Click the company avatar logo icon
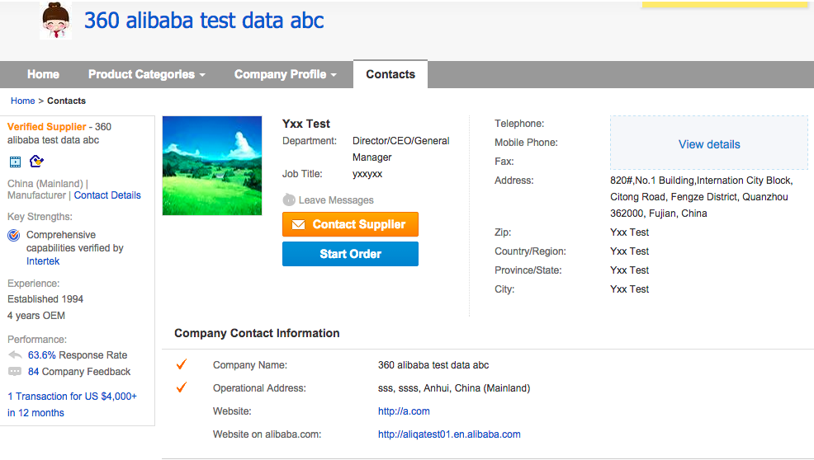The height and width of the screenshot is (460, 814). (x=55, y=21)
